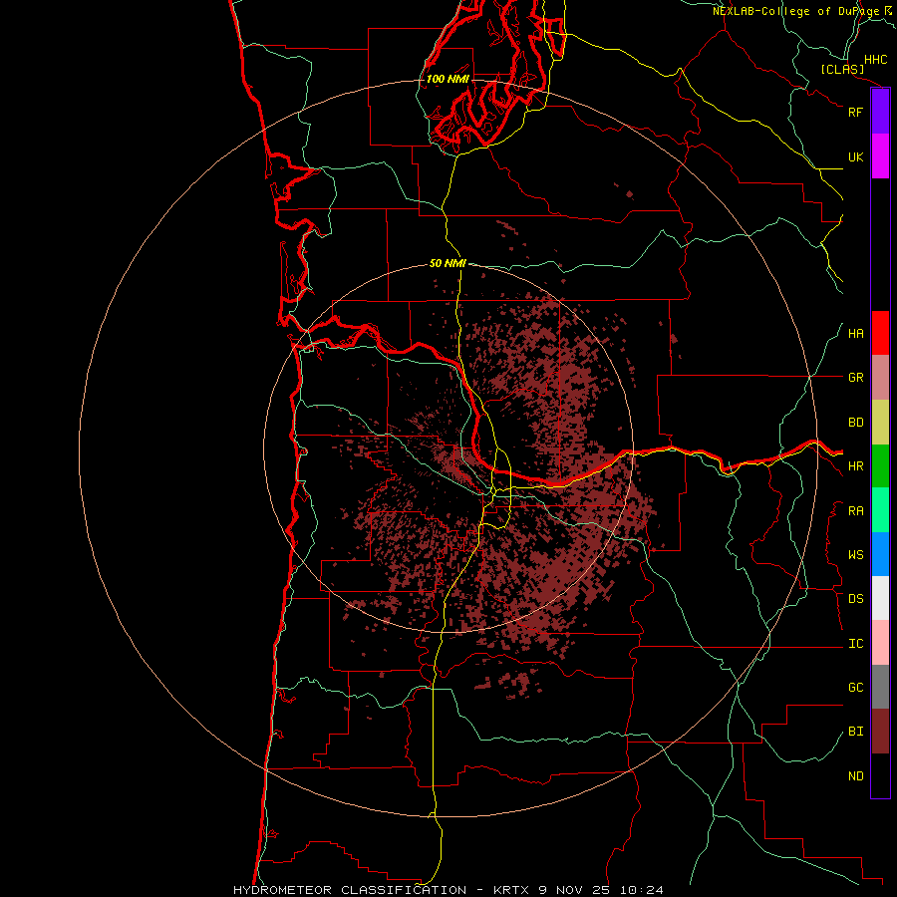Click the HR green legend swatch

[x=880, y=466]
